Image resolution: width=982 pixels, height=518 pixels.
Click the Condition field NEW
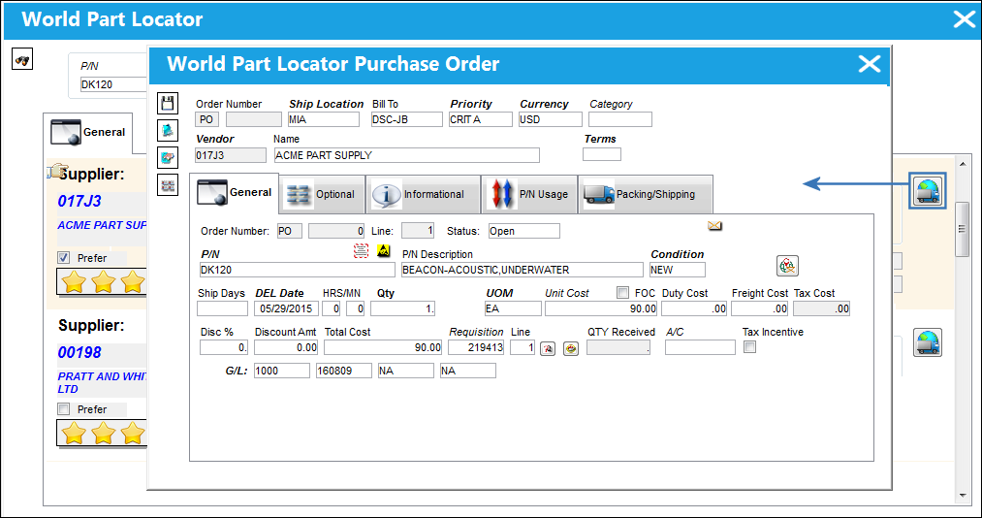677,270
